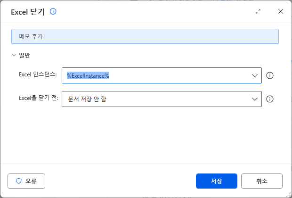Click the Excel을 닫기 전 label
This screenshot has height=198, width=292.
pyautogui.click(x=39, y=98)
